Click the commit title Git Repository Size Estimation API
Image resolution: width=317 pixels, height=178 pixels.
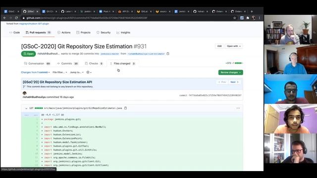[57, 82]
